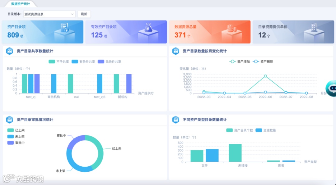Toggle the 未上架 pie legend item

pos(16,137)
